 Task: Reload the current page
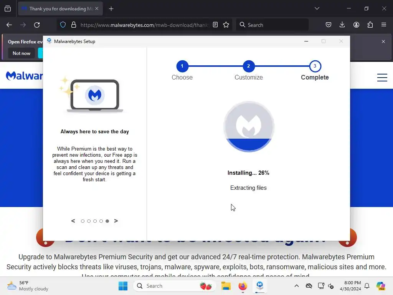pos(37,25)
